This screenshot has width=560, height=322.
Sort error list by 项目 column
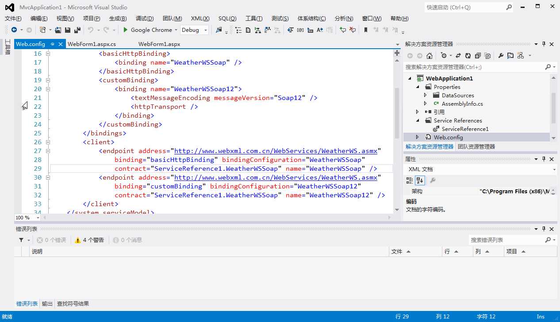pyautogui.click(x=530, y=251)
